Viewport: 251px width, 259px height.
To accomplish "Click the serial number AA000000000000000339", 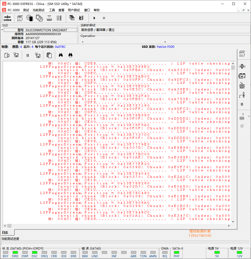I will pyautogui.click(x=43, y=34).
